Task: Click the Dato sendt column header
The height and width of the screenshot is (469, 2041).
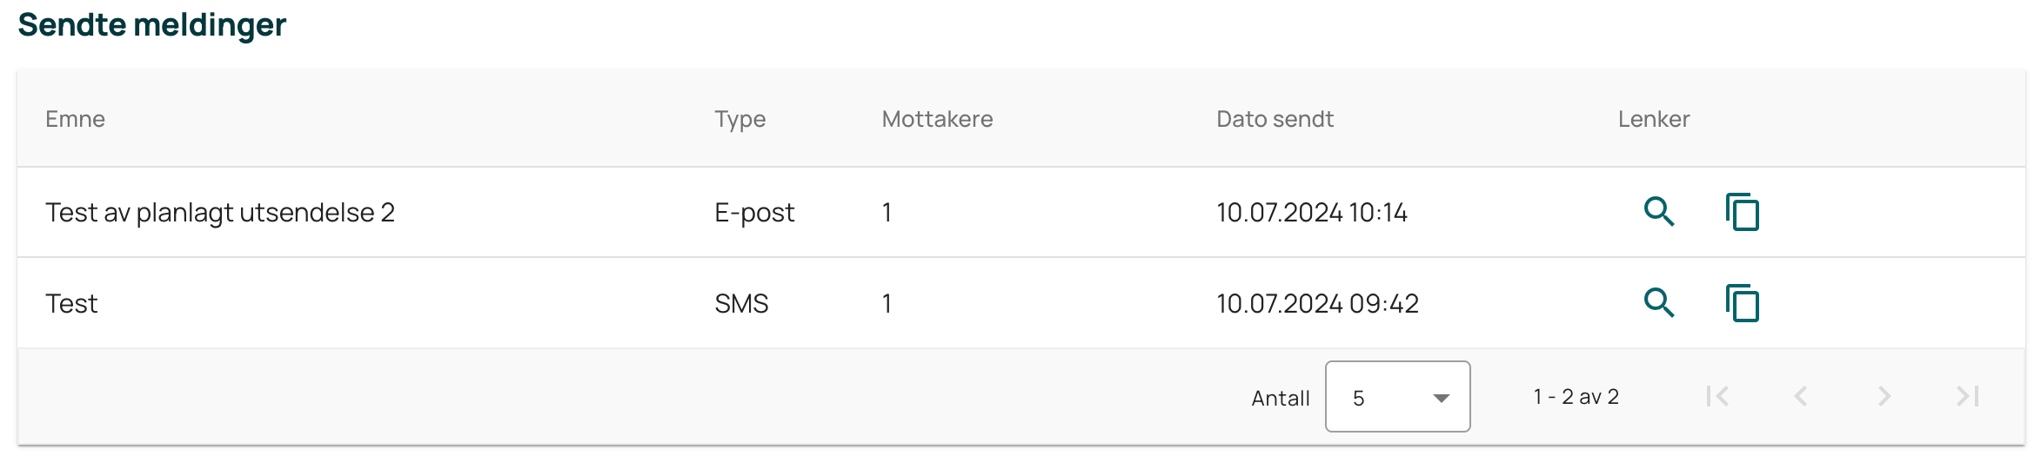Action: click(x=1275, y=119)
